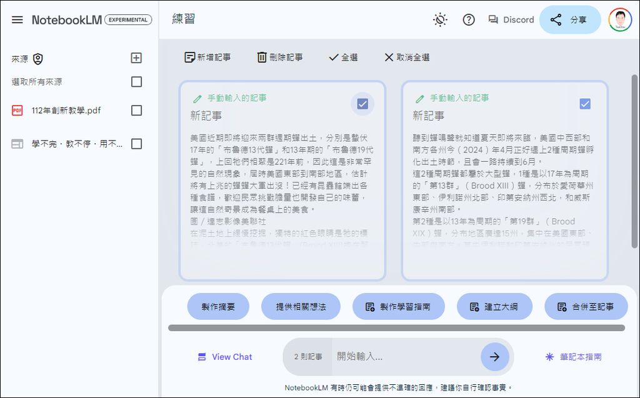Screen dimensions: 640x398
Task: Toggle the light/dark theme icon
Action: point(440,19)
